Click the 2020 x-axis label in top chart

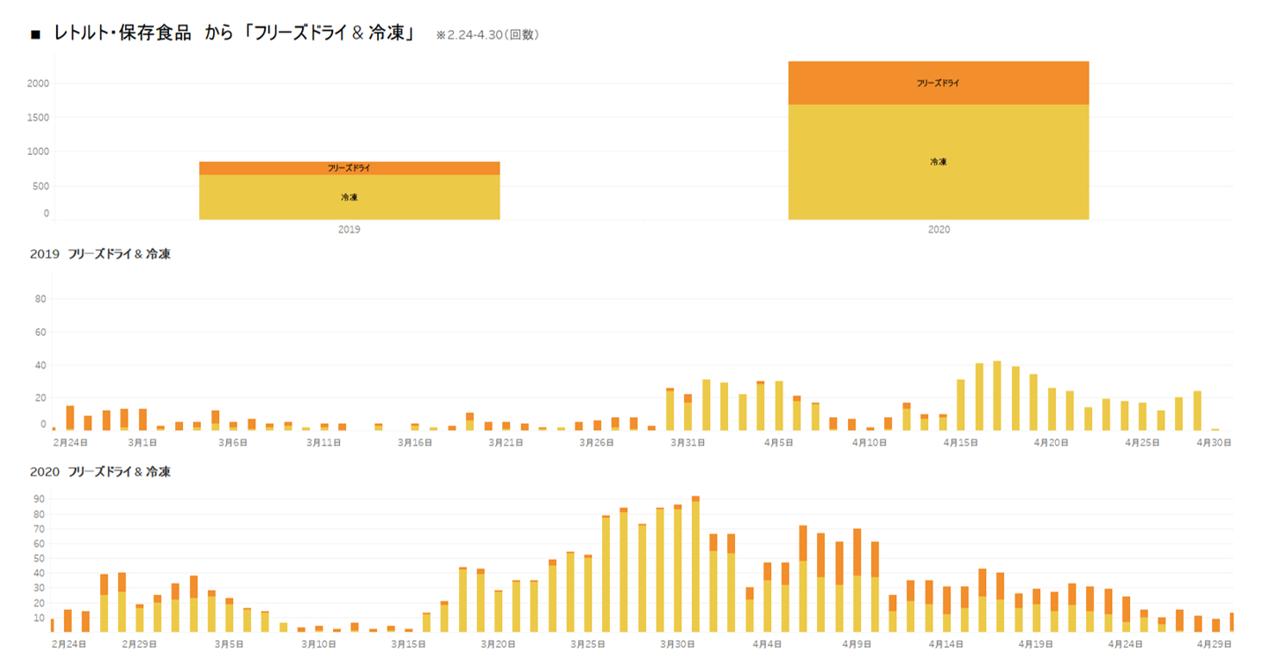tap(938, 231)
